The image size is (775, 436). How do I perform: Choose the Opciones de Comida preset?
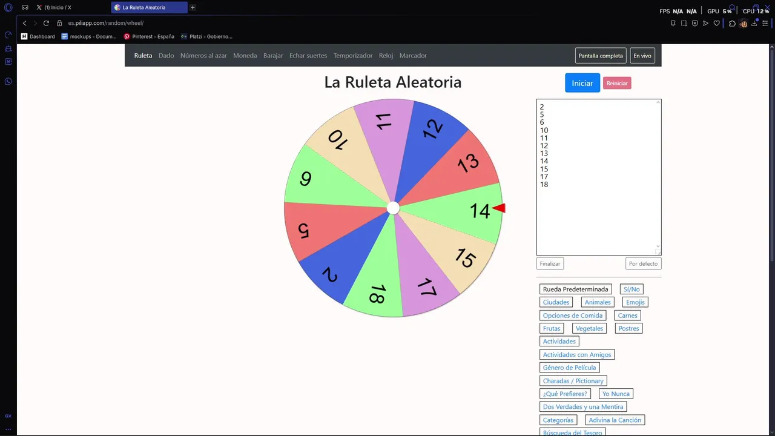pyautogui.click(x=573, y=315)
